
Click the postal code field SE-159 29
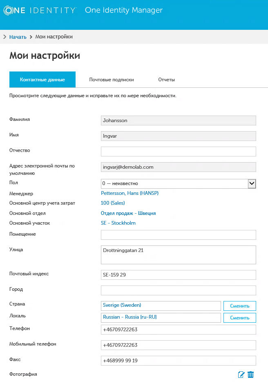(178, 275)
